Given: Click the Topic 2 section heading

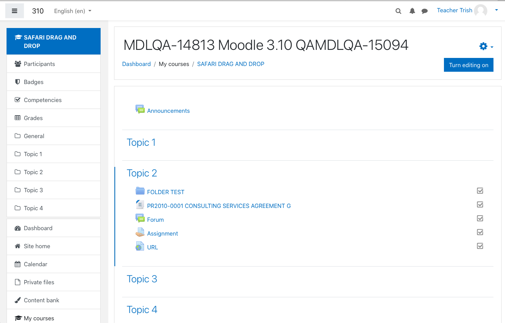Looking at the screenshot, I should click(x=142, y=173).
